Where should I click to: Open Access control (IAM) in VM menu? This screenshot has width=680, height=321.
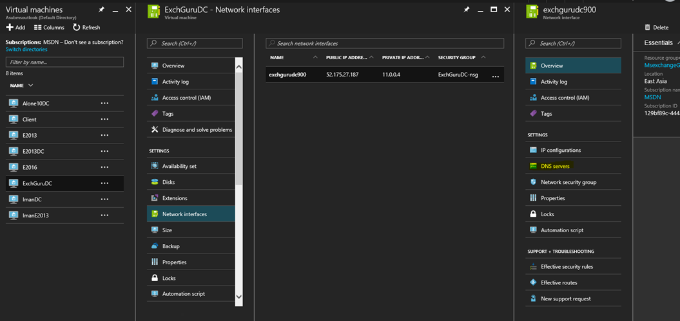pyautogui.click(x=191, y=98)
